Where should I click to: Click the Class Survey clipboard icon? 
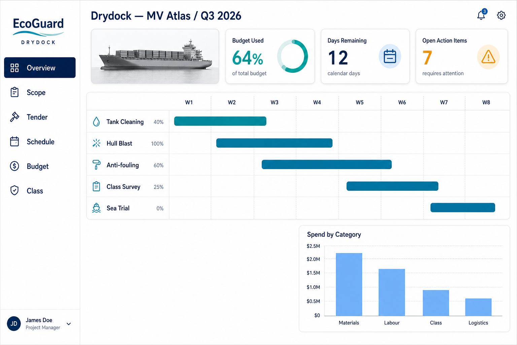pyautogui.click(x=96, y=186)
